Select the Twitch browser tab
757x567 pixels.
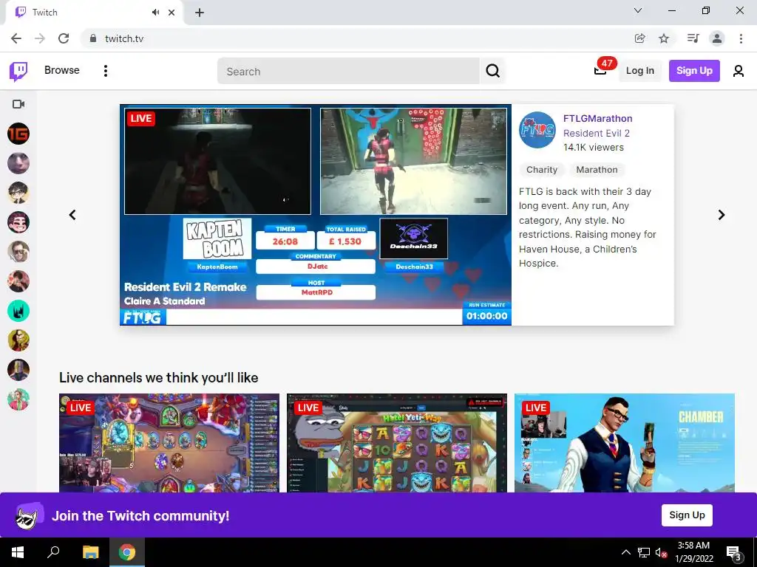click(x=94, y=13)
